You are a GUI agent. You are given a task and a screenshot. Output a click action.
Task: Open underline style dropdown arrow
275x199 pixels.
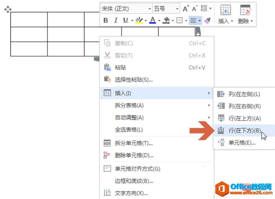132,21
